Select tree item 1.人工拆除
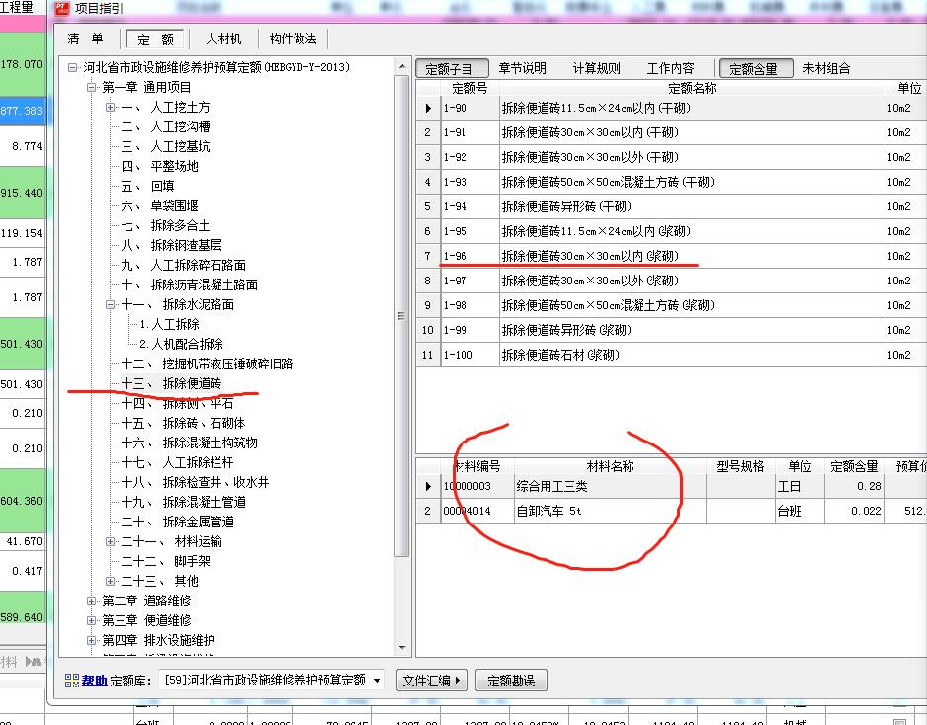 170,324
